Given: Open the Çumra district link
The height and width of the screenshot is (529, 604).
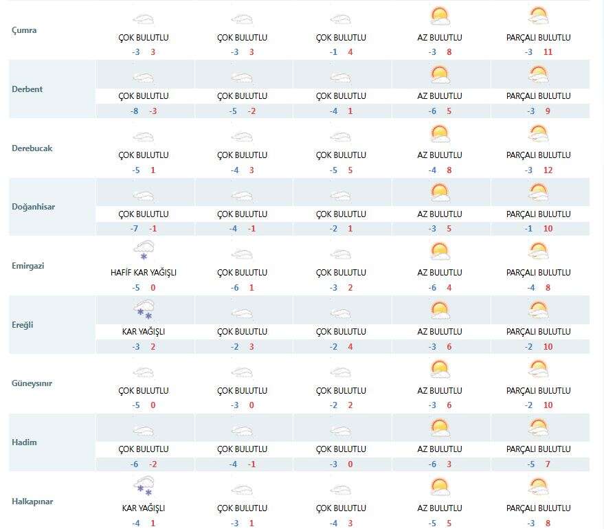Looking at the screenshot, I should 24,30.
